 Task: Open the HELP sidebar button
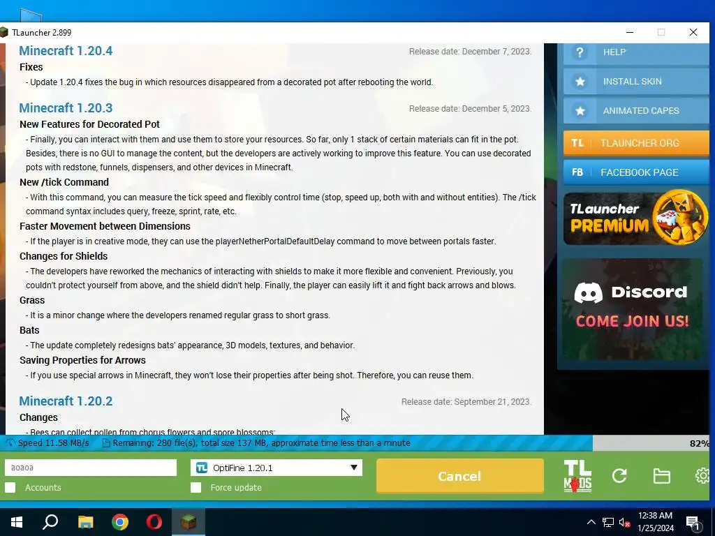(x=636, y=52)
